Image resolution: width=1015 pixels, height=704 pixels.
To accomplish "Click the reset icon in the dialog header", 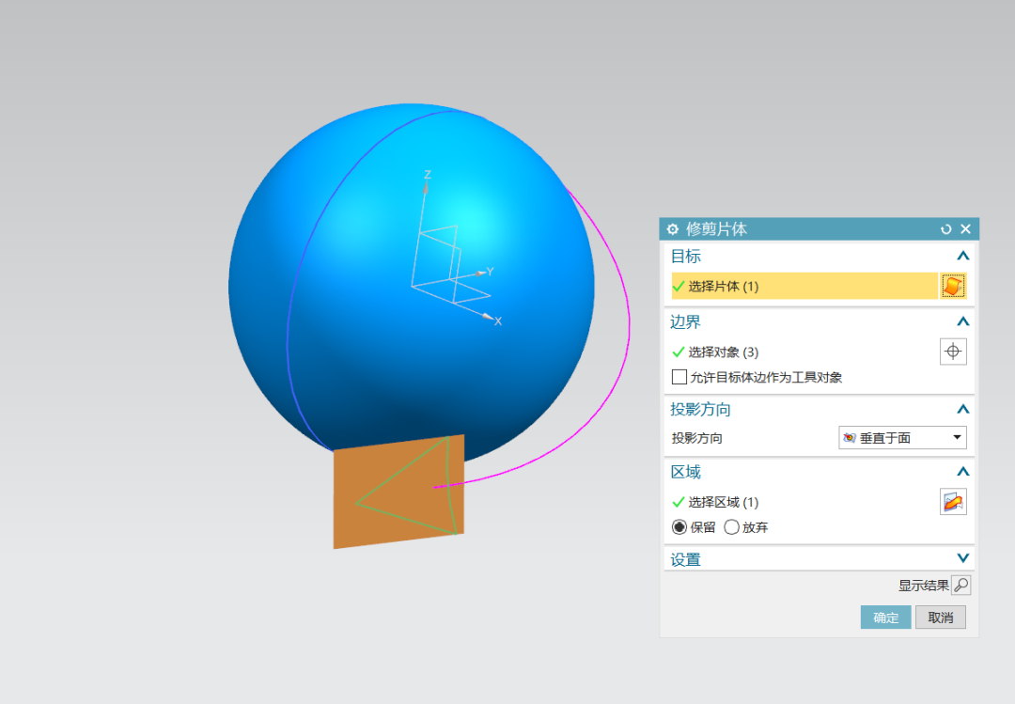I will tap(947, 228).
